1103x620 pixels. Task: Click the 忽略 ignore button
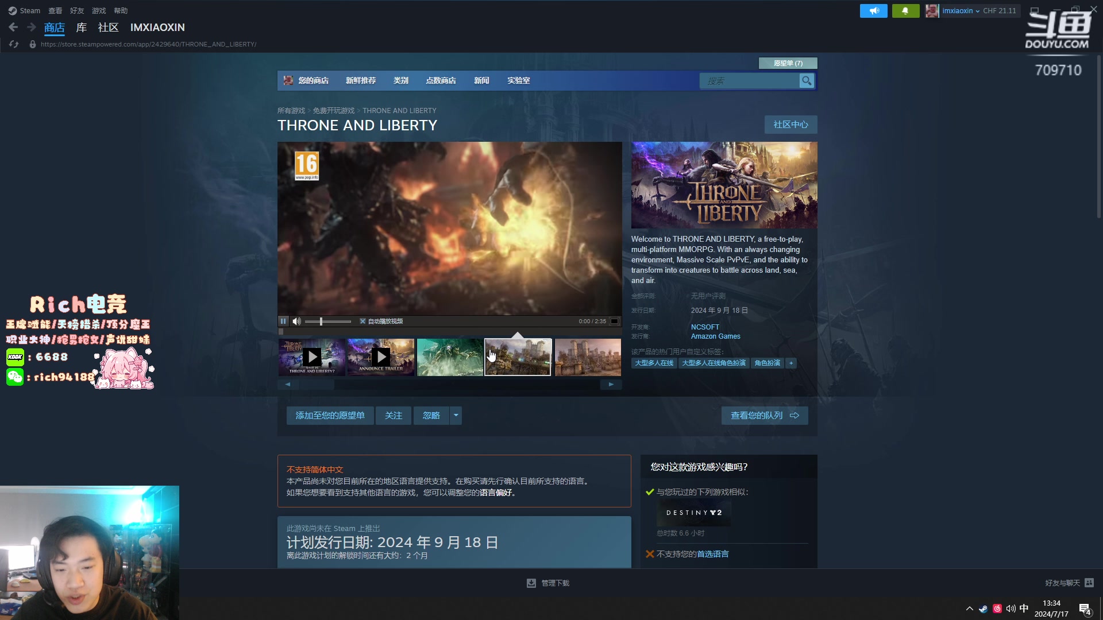coord(431,416)
